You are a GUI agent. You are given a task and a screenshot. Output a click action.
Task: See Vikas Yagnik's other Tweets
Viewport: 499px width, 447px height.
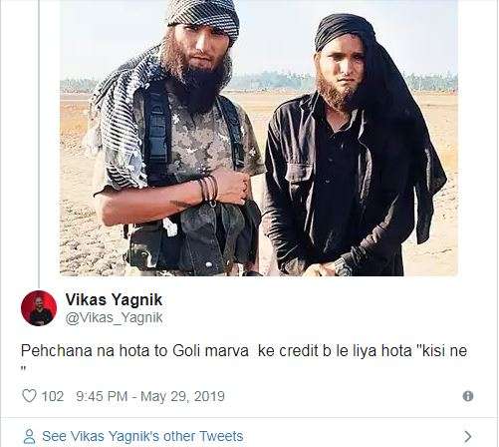point(142,436)
